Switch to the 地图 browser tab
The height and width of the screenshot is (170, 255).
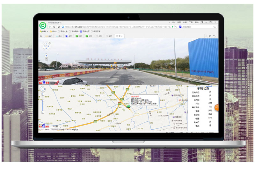pos(79,36)
